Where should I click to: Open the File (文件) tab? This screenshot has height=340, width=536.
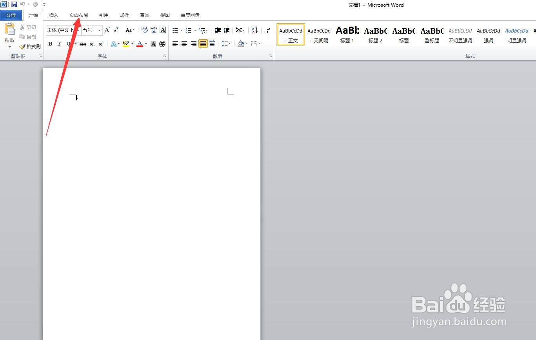[x=11, y=15]
